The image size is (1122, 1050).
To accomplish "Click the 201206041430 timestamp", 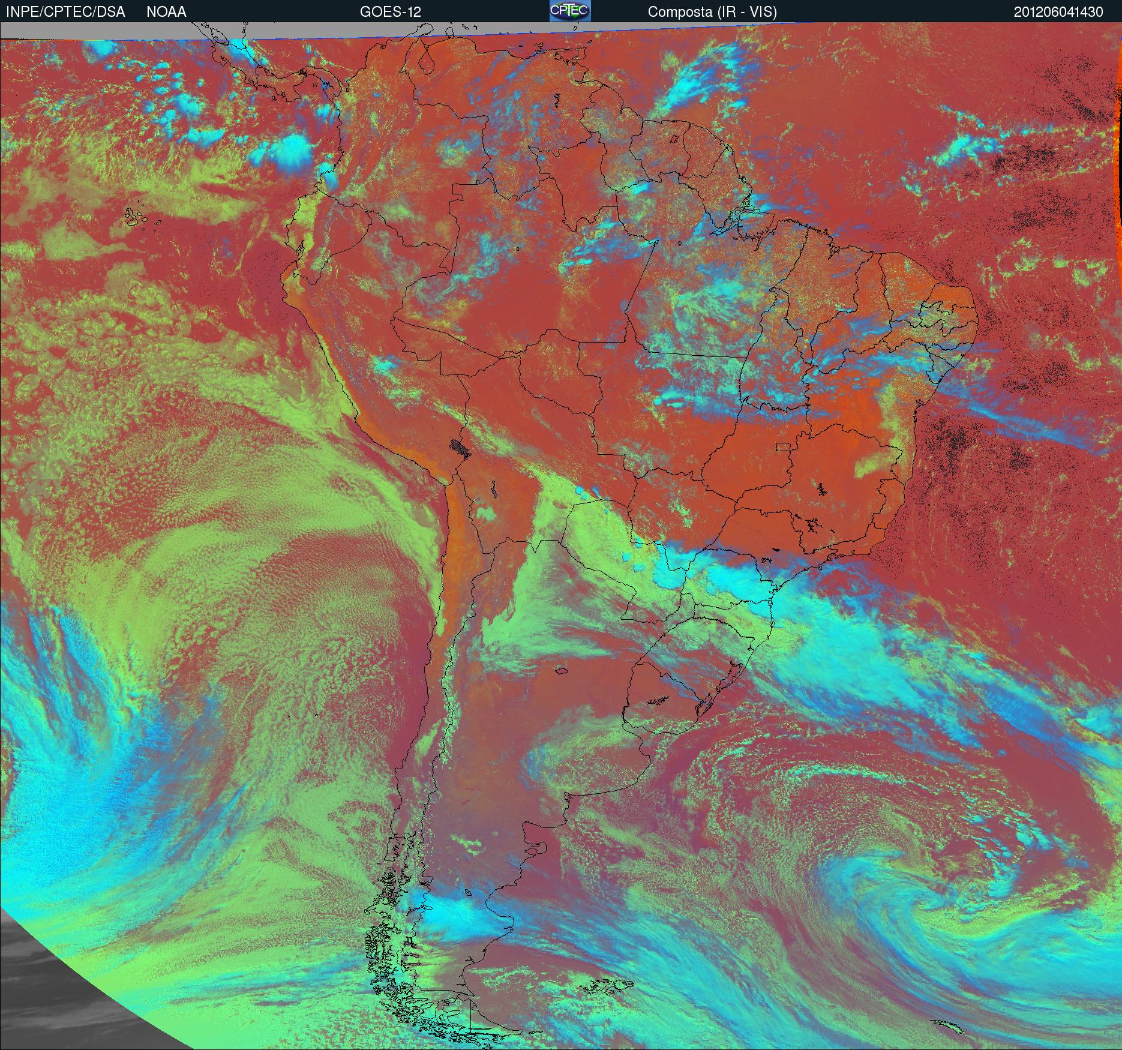I will click(1058, 12).
